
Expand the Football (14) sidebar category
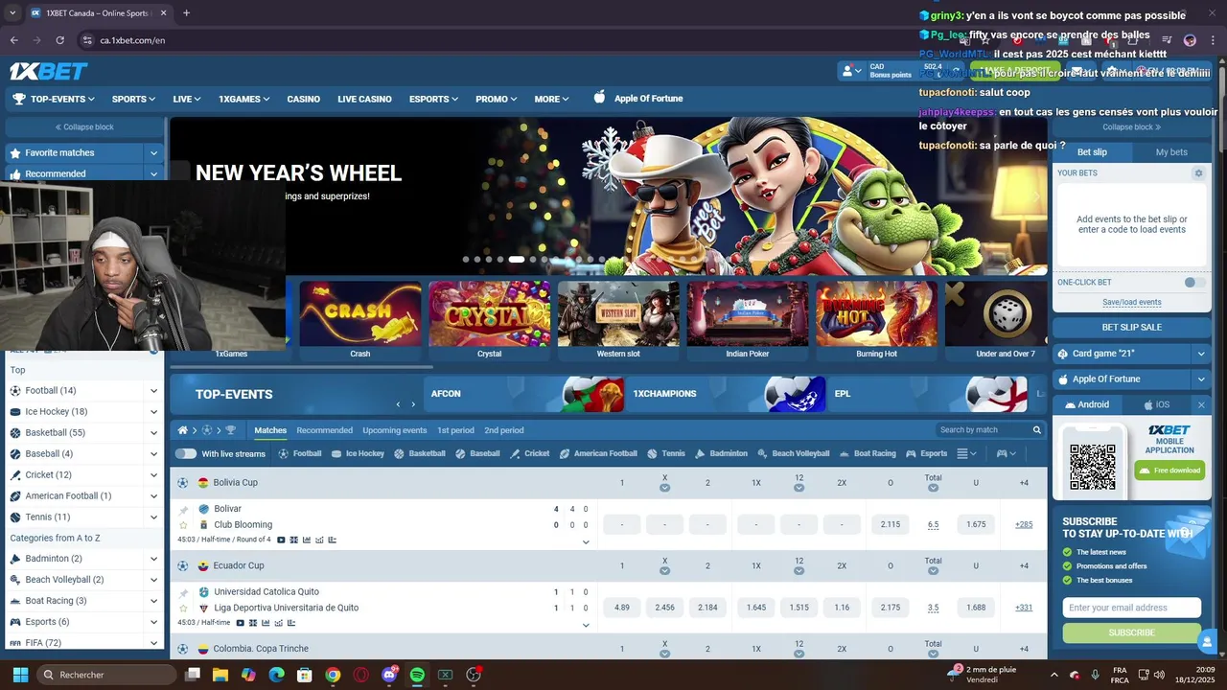153,390
